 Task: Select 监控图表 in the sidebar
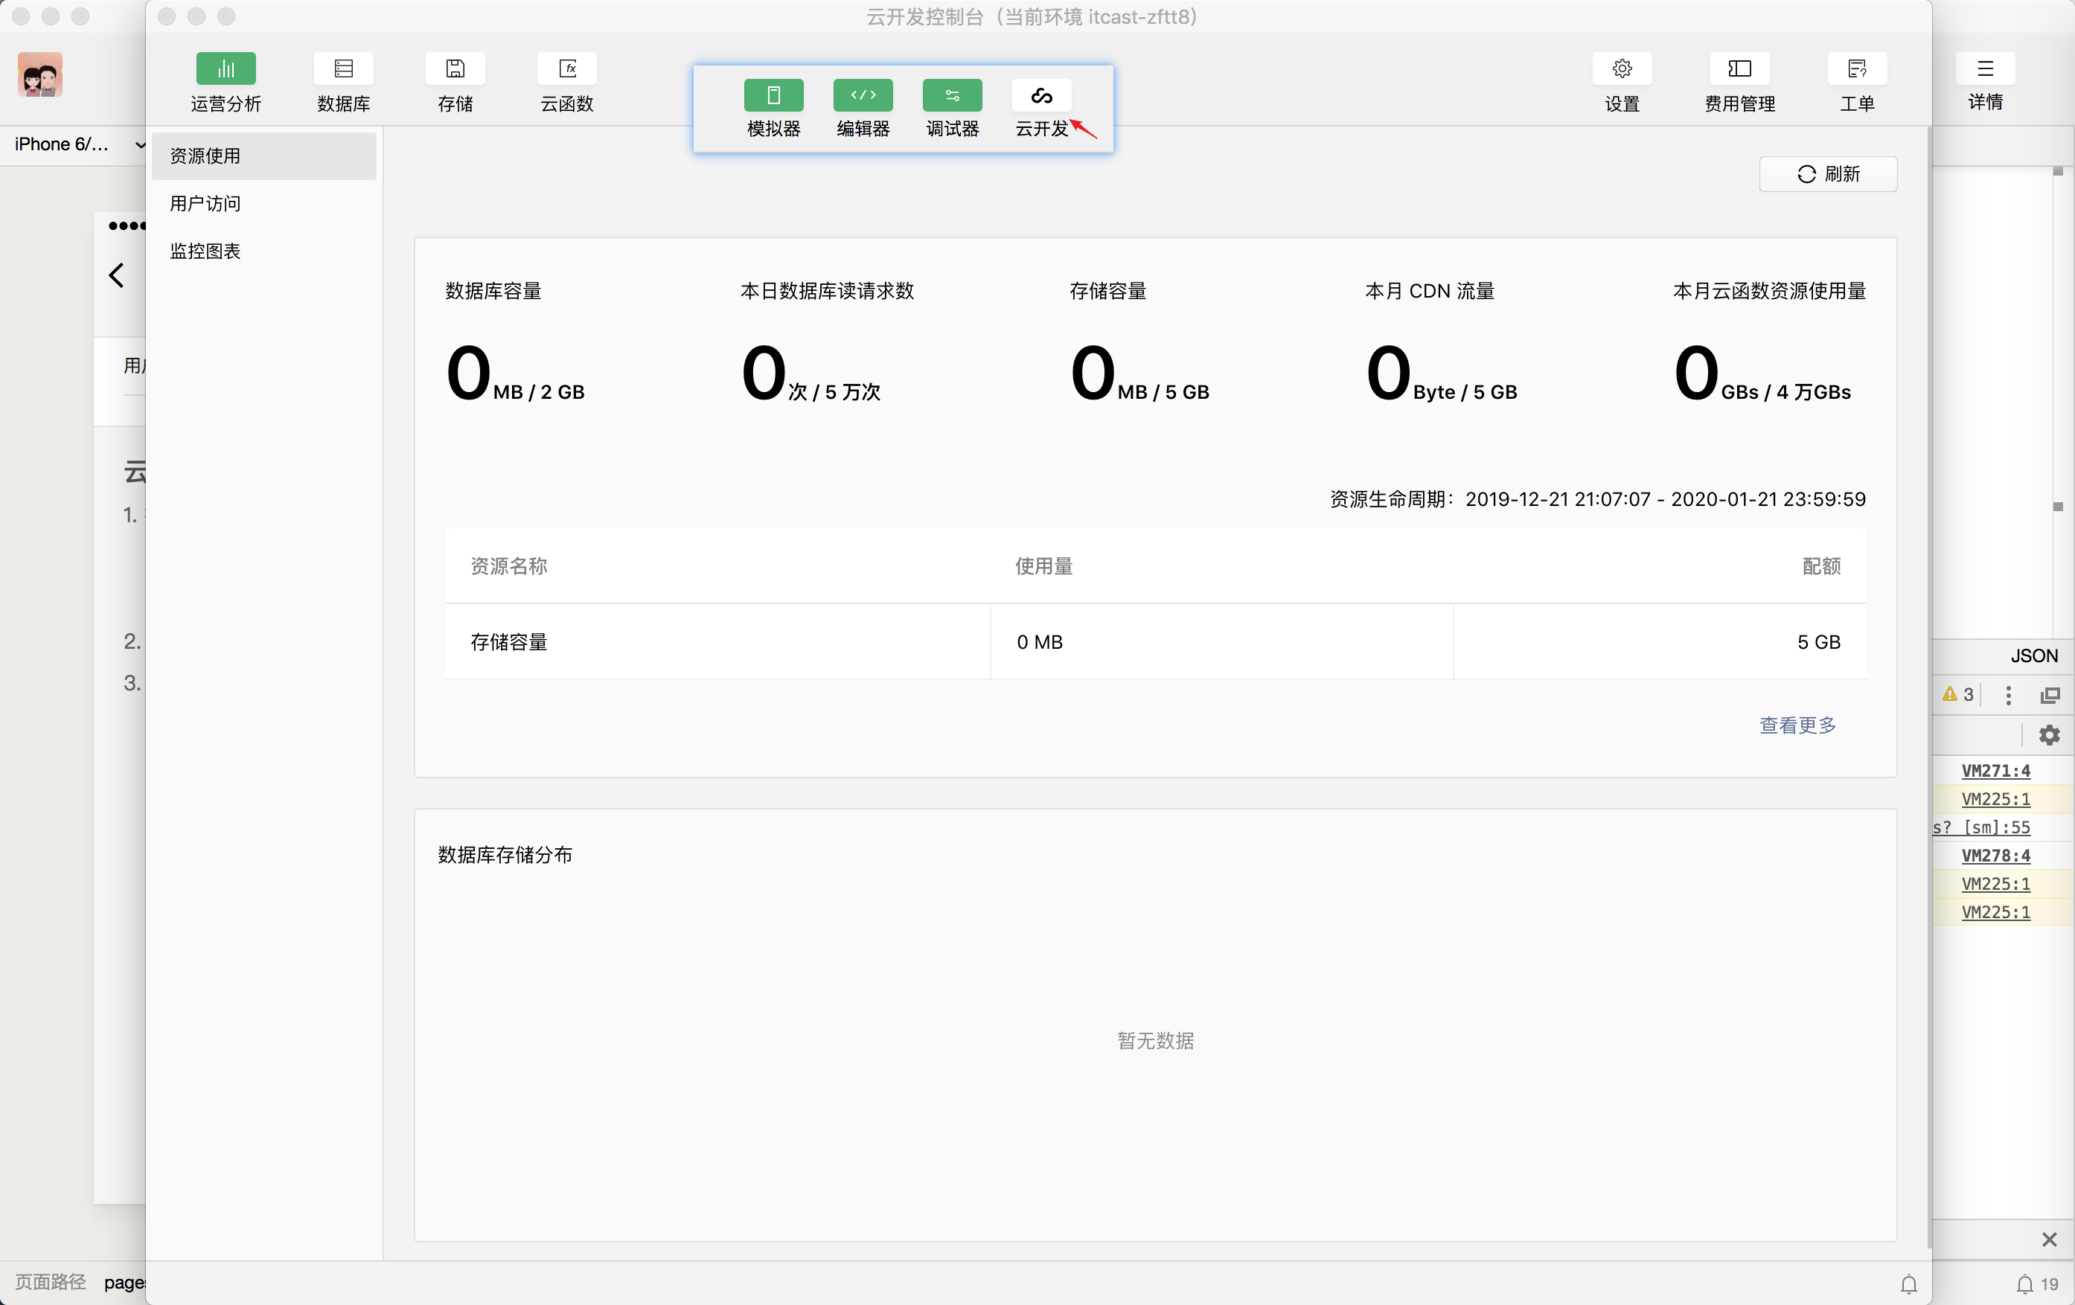point(263,251)
